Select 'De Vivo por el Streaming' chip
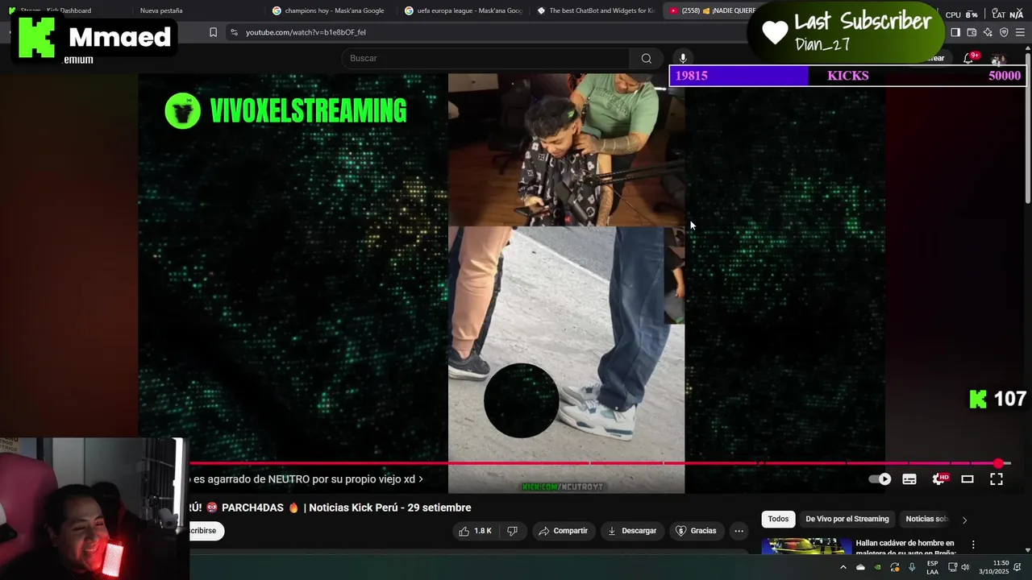This screenshot has width=1032, height=580. coord(847,520)
